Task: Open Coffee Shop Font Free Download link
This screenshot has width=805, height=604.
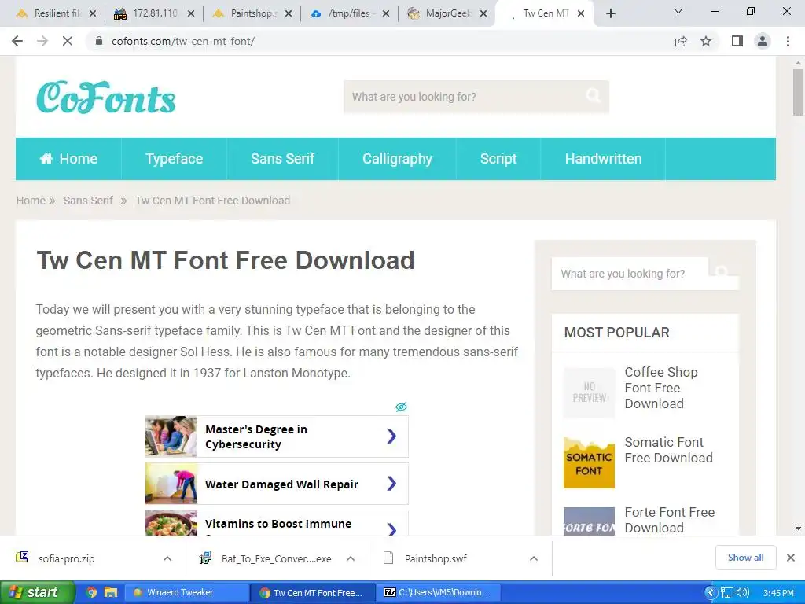Action: click(660, 388)
